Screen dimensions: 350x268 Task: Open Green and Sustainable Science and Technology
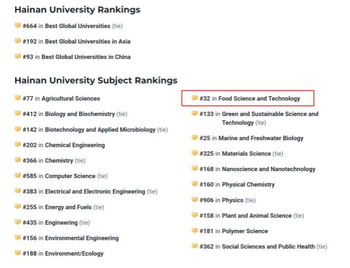pyautogui.click(x=270, y=118)
